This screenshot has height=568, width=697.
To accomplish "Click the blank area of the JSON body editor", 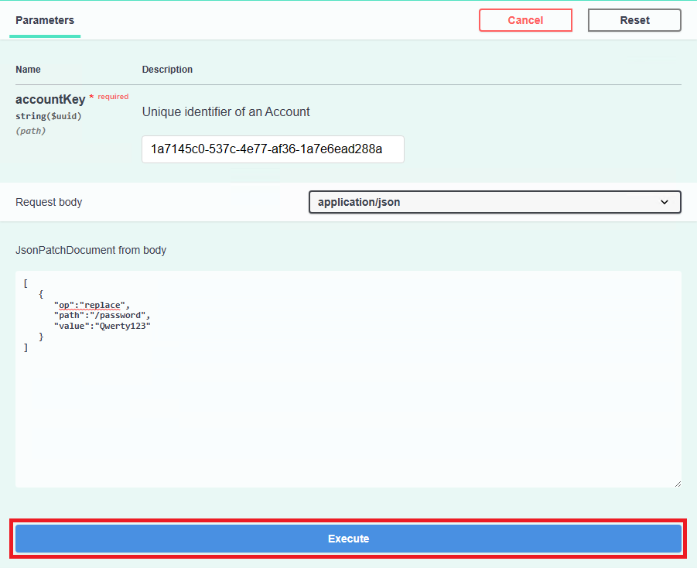I will (348, 418).
